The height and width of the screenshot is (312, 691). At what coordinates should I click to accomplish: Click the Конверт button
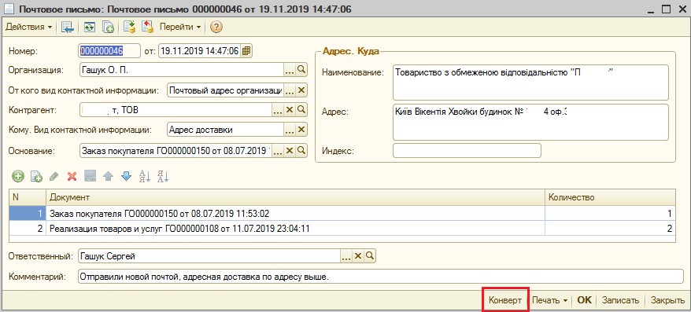[505, 300]
